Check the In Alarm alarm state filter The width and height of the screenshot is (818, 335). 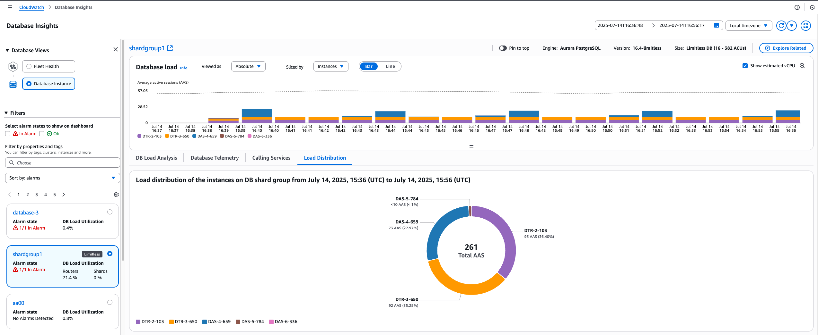[x=8, y=134]
